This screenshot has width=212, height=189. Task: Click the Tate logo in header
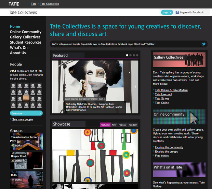14,4
